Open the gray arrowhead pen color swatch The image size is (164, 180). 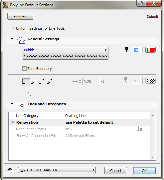[x=150, y=81]
